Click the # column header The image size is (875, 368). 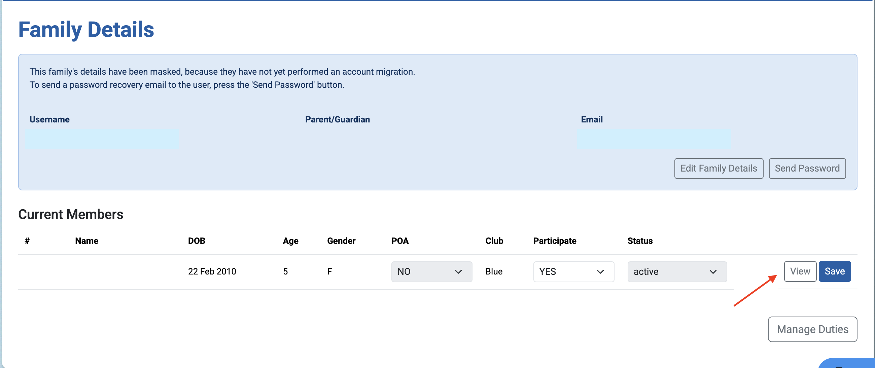pyautogui.click(x=27, y=241)
